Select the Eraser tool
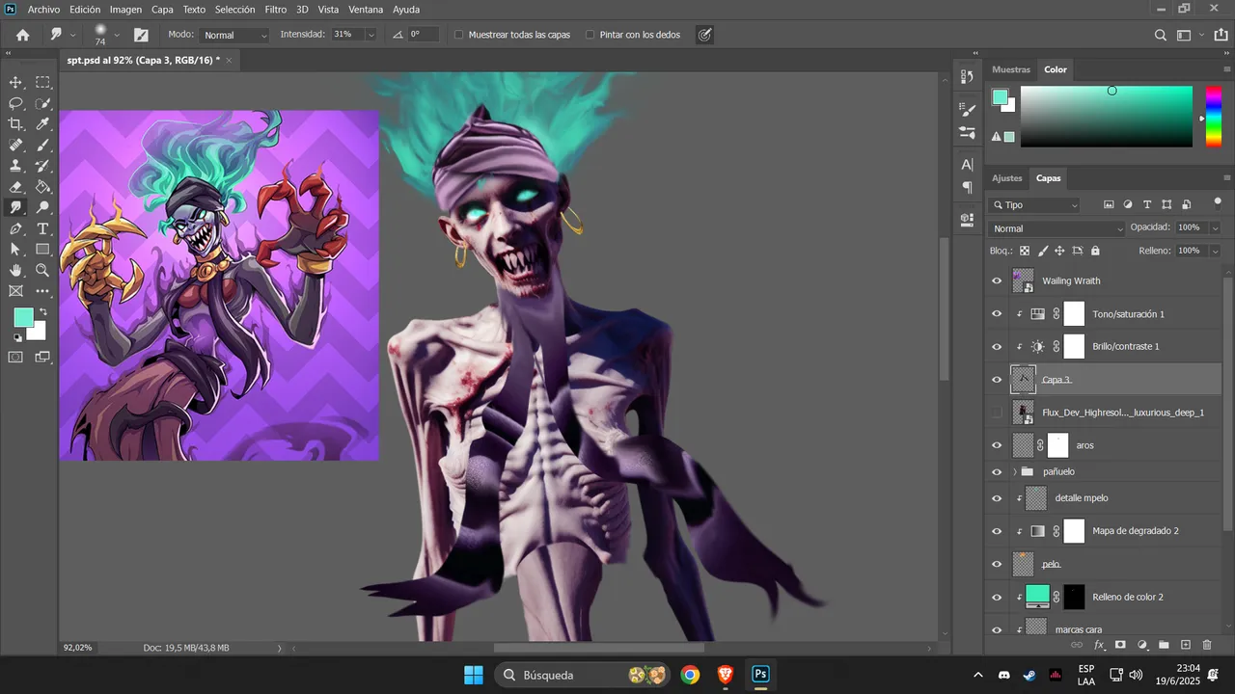1235x694 pixels. 16,187
